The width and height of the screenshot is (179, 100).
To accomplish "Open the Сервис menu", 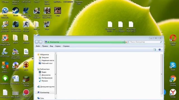I will click(58, 46).
